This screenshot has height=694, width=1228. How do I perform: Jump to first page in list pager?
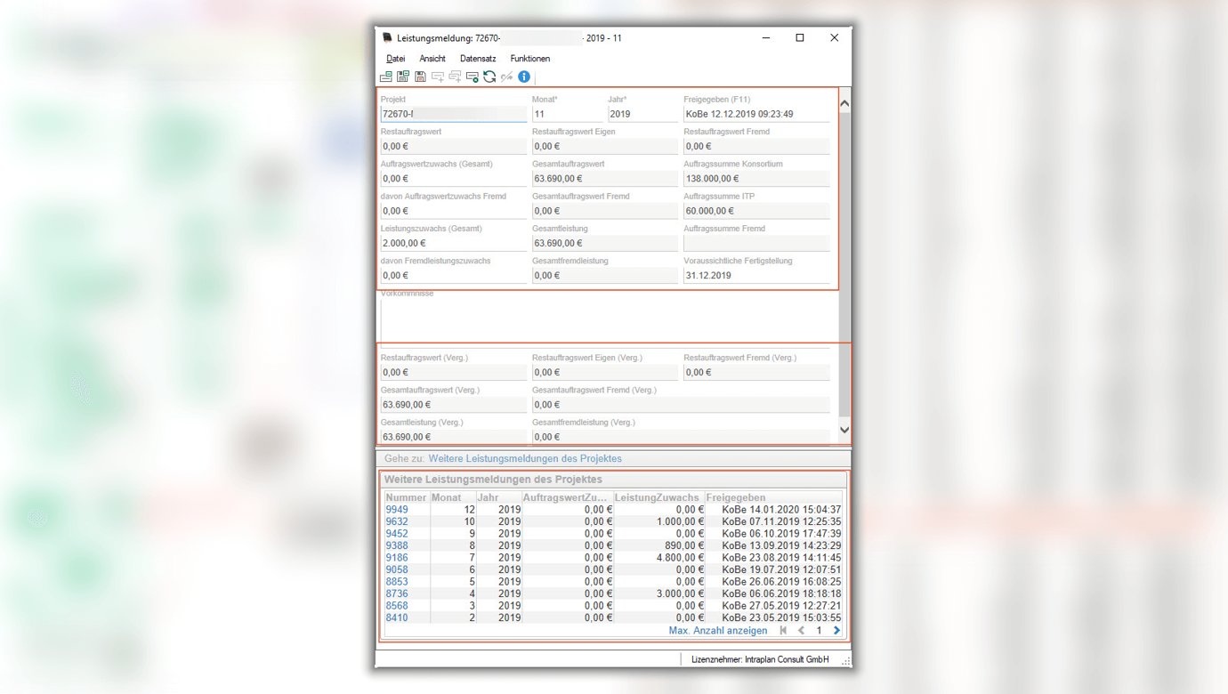click(783, 631)
